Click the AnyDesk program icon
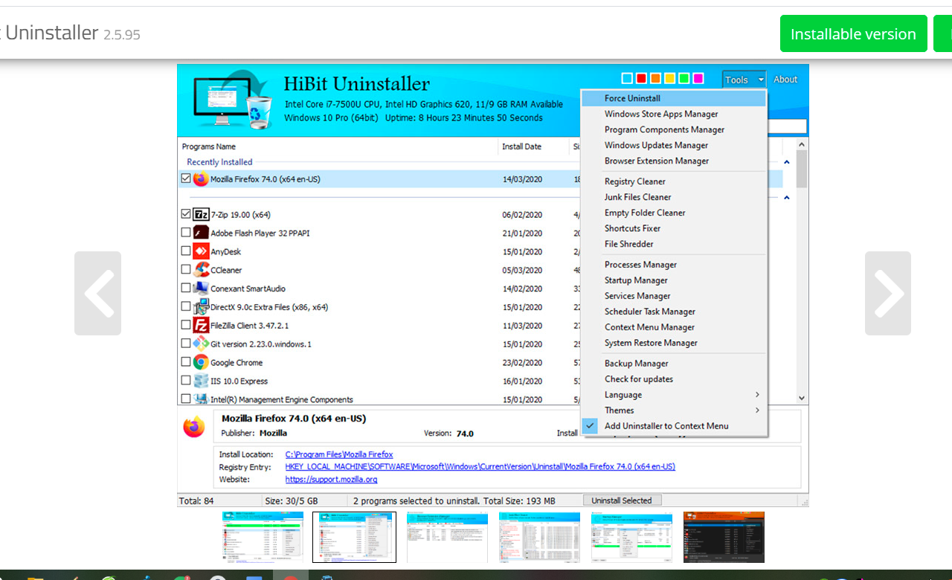 click(x=199, y=251)
